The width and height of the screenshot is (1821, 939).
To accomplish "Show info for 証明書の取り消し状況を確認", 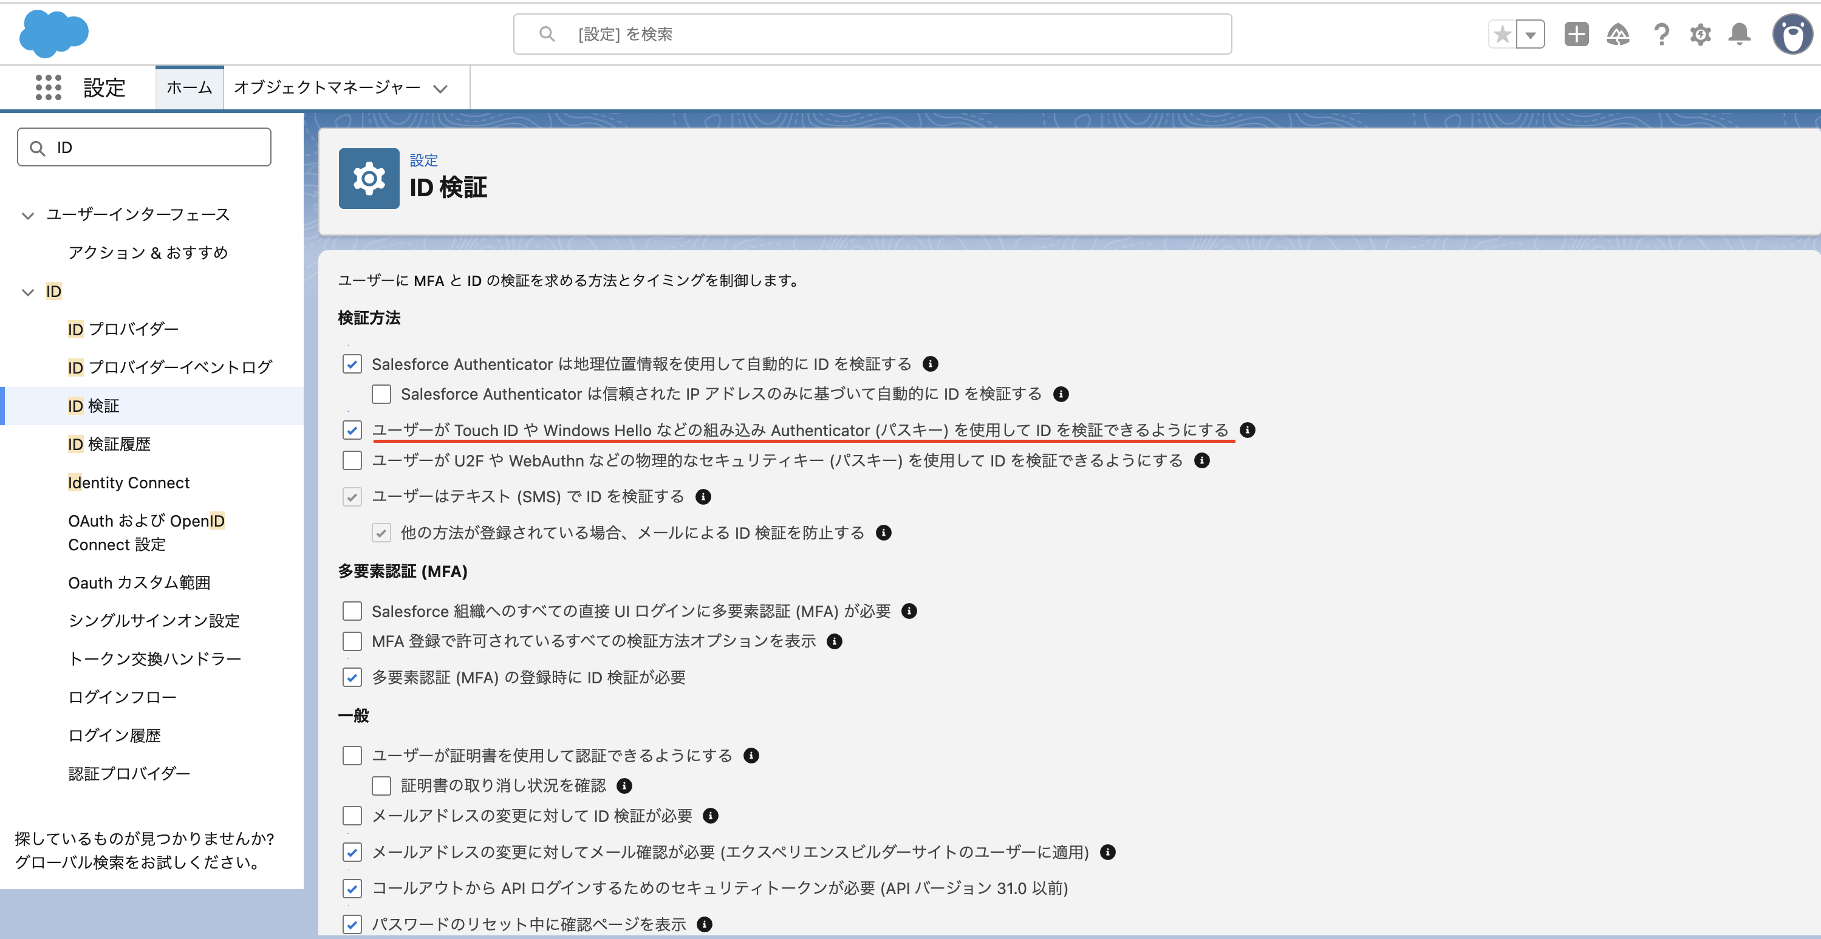I will click(x=624, y=785).
